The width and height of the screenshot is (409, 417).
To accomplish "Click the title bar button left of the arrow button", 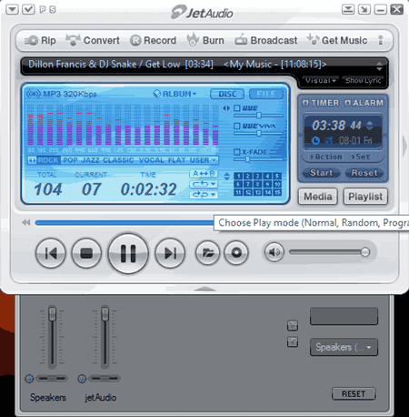I will pyautogui.click(x=348, y=9).
